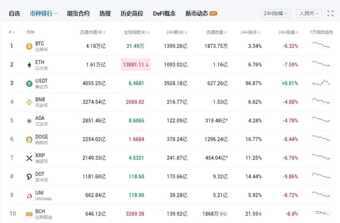340x223 pixels.
Task: Click the DOT Polkadot icon
Action: [29, 177]
